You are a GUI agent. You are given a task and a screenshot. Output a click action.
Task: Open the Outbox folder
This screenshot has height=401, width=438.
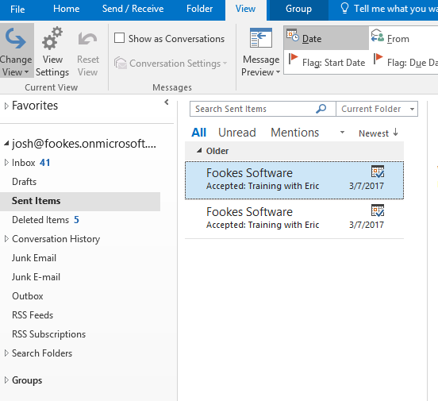click(x=27, y=296)
